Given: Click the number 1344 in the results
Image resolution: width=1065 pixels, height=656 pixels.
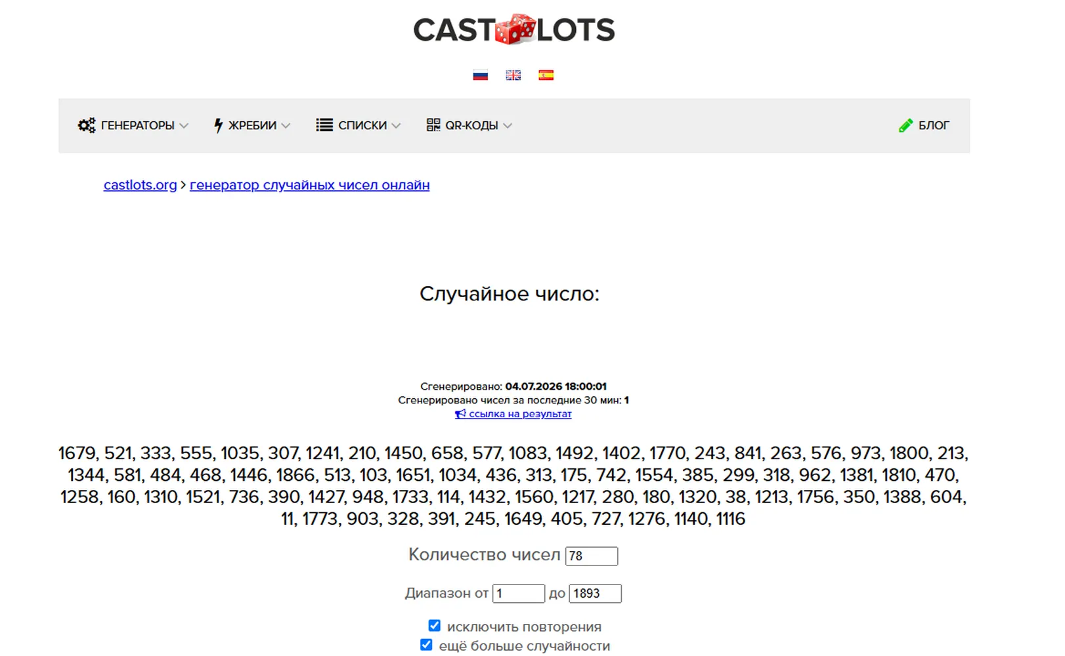Looking at the screenshot, I should (x=86, y=475).
